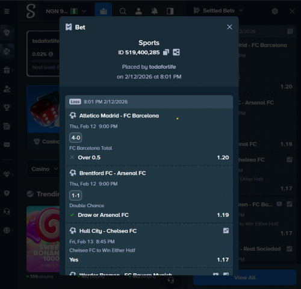Click the bet ID 519,400,285 text
The width and height of the screenshot is (301, 289).
tap(139, 52)
